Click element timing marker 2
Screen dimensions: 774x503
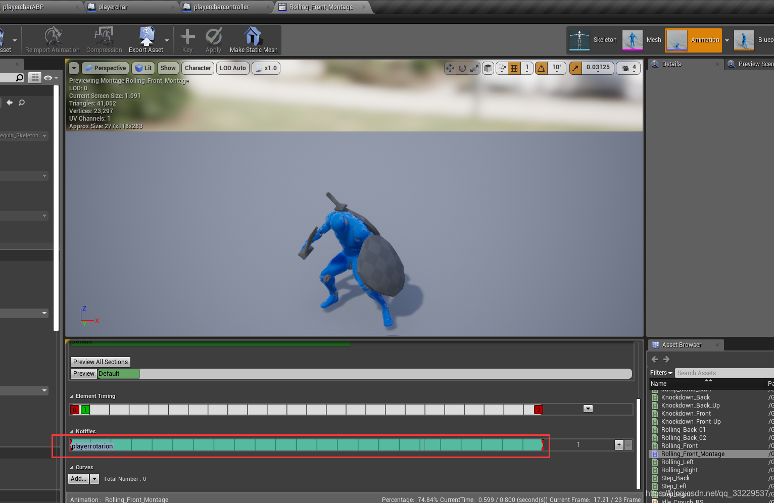(539, 410)
